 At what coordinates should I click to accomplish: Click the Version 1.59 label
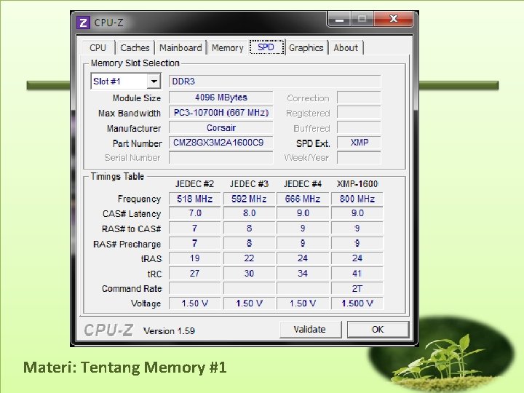tap(169, 331)
